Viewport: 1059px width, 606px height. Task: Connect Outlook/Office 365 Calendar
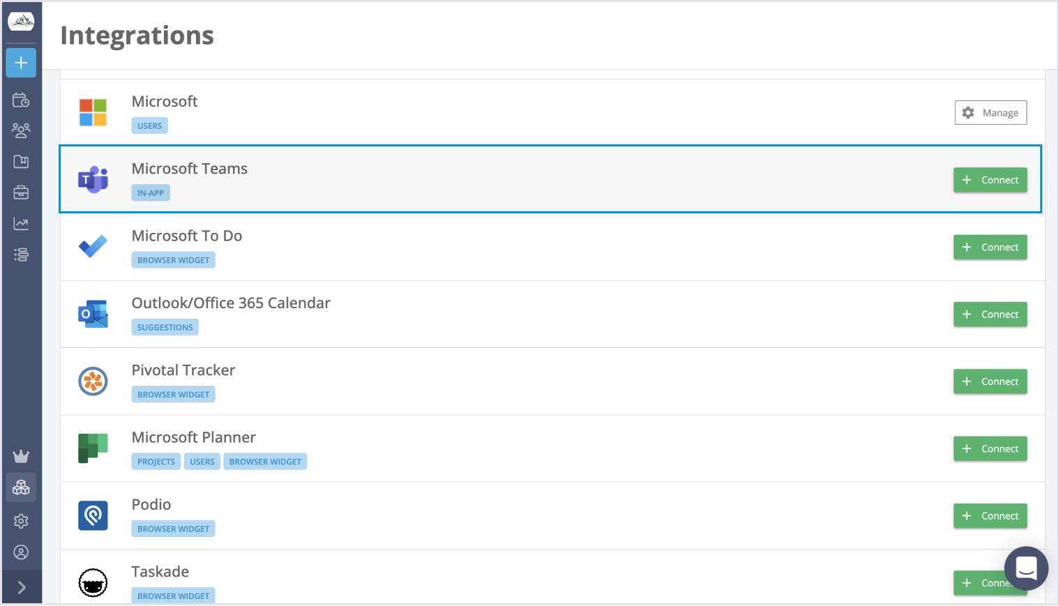tap(990, 314)
